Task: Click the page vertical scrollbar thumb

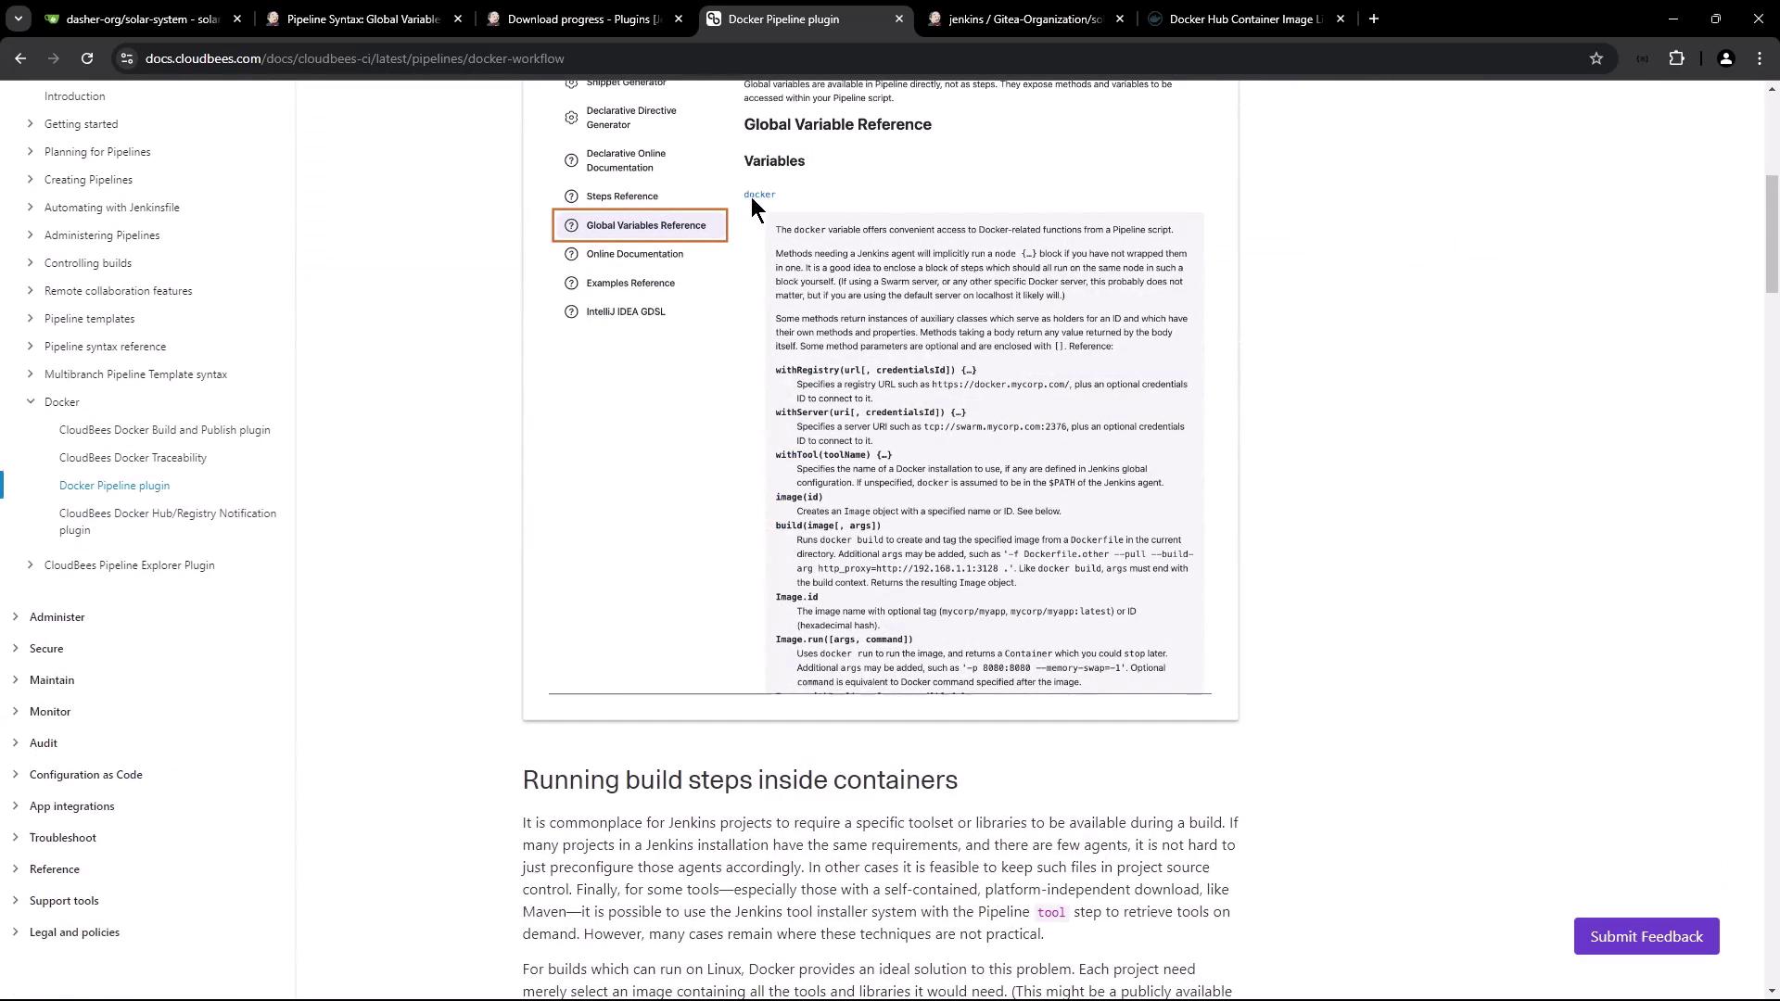Action: click(x=1772, y=234)
